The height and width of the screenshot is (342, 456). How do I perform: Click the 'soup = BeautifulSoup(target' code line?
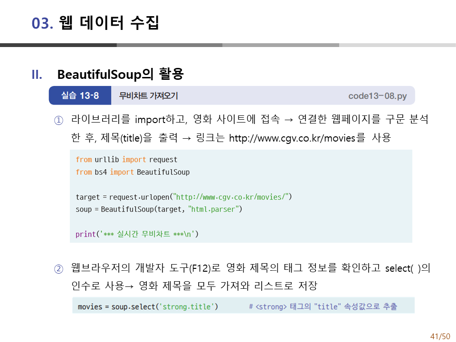159,209
